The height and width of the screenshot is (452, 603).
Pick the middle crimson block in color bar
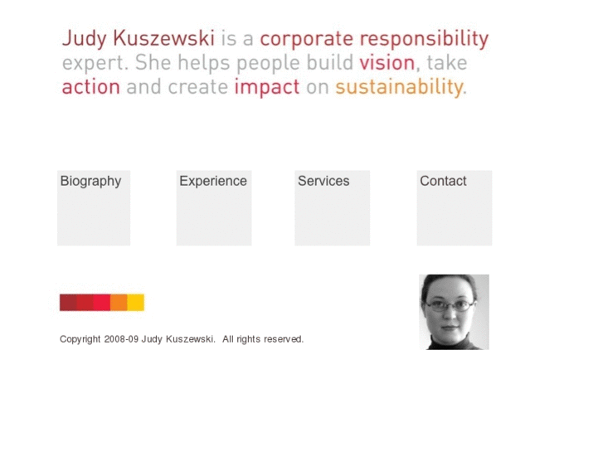coord(102,303)
